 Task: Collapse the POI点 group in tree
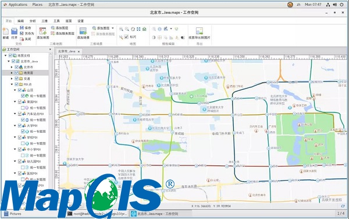point(12,84)
